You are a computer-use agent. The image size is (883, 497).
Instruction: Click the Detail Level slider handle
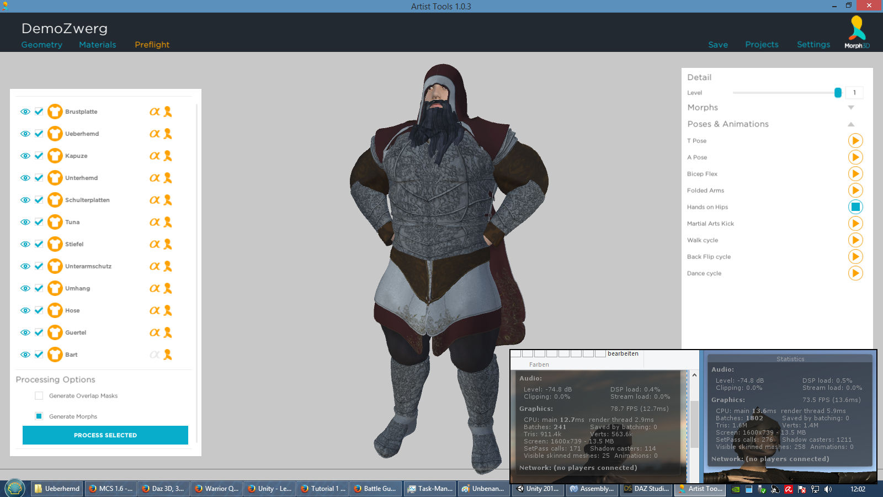click(838, 93)
